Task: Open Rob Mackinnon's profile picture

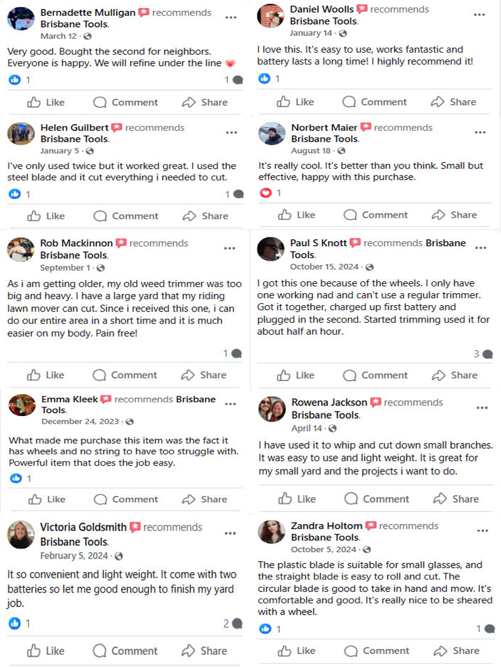Action: coord(21,249)
